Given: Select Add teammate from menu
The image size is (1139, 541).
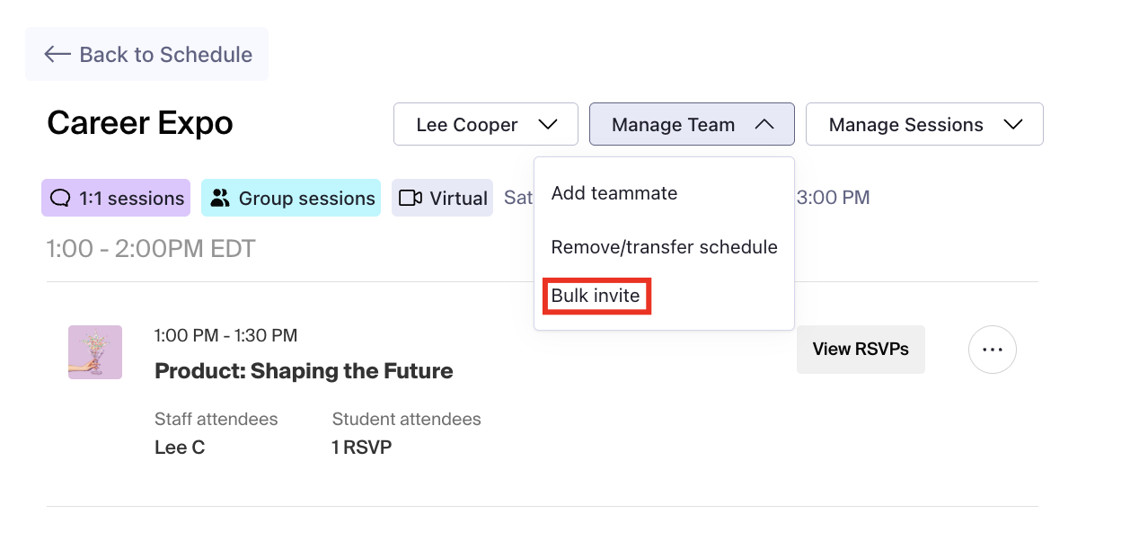Looking at the screenshot, I should 614,193.
